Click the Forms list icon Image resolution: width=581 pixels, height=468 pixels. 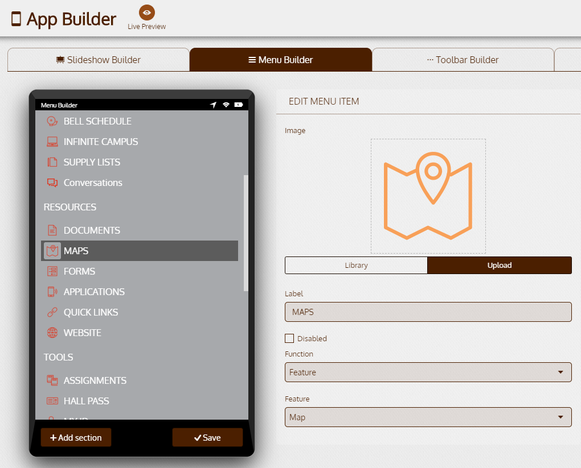tap(52, 271)
